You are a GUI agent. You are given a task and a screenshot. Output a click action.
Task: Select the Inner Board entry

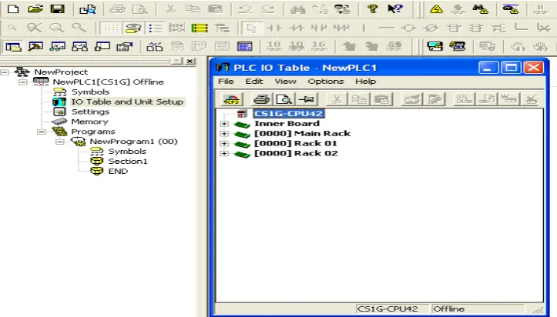pyautogui.click(x=287, y=124)
